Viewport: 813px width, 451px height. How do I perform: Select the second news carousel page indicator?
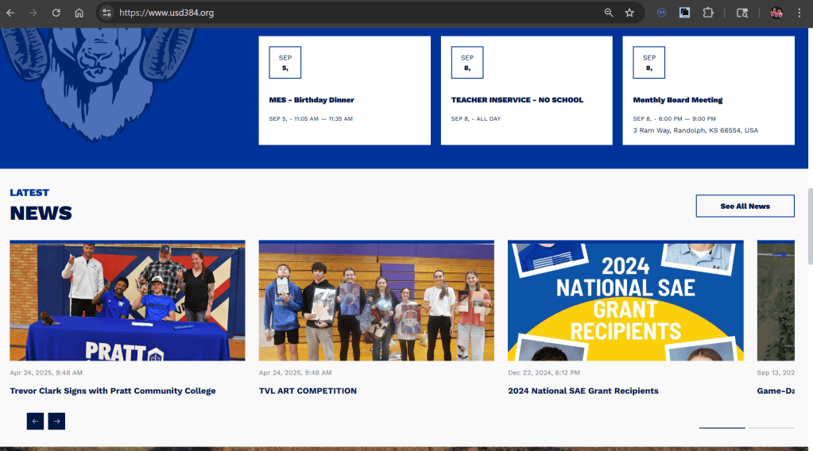point(771,428)
